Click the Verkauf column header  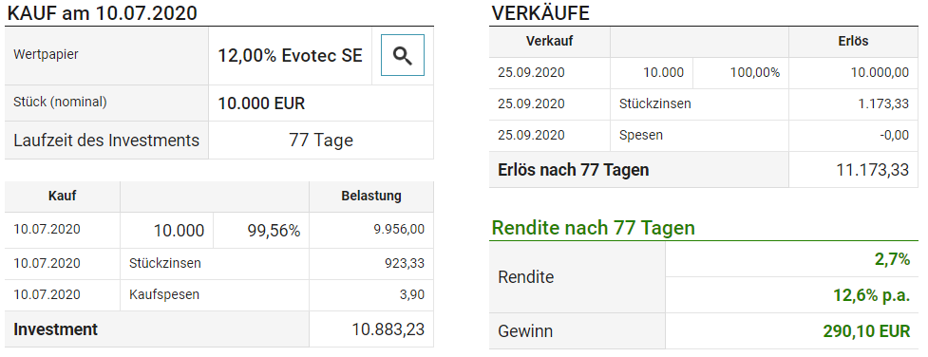click(x=549, y=42)
